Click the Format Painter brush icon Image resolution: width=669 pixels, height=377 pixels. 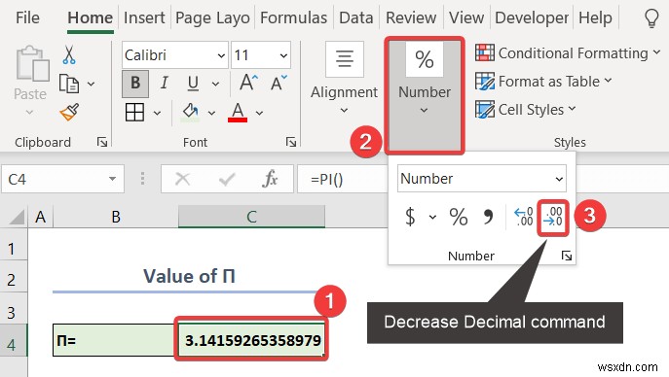tap(69, 113)
